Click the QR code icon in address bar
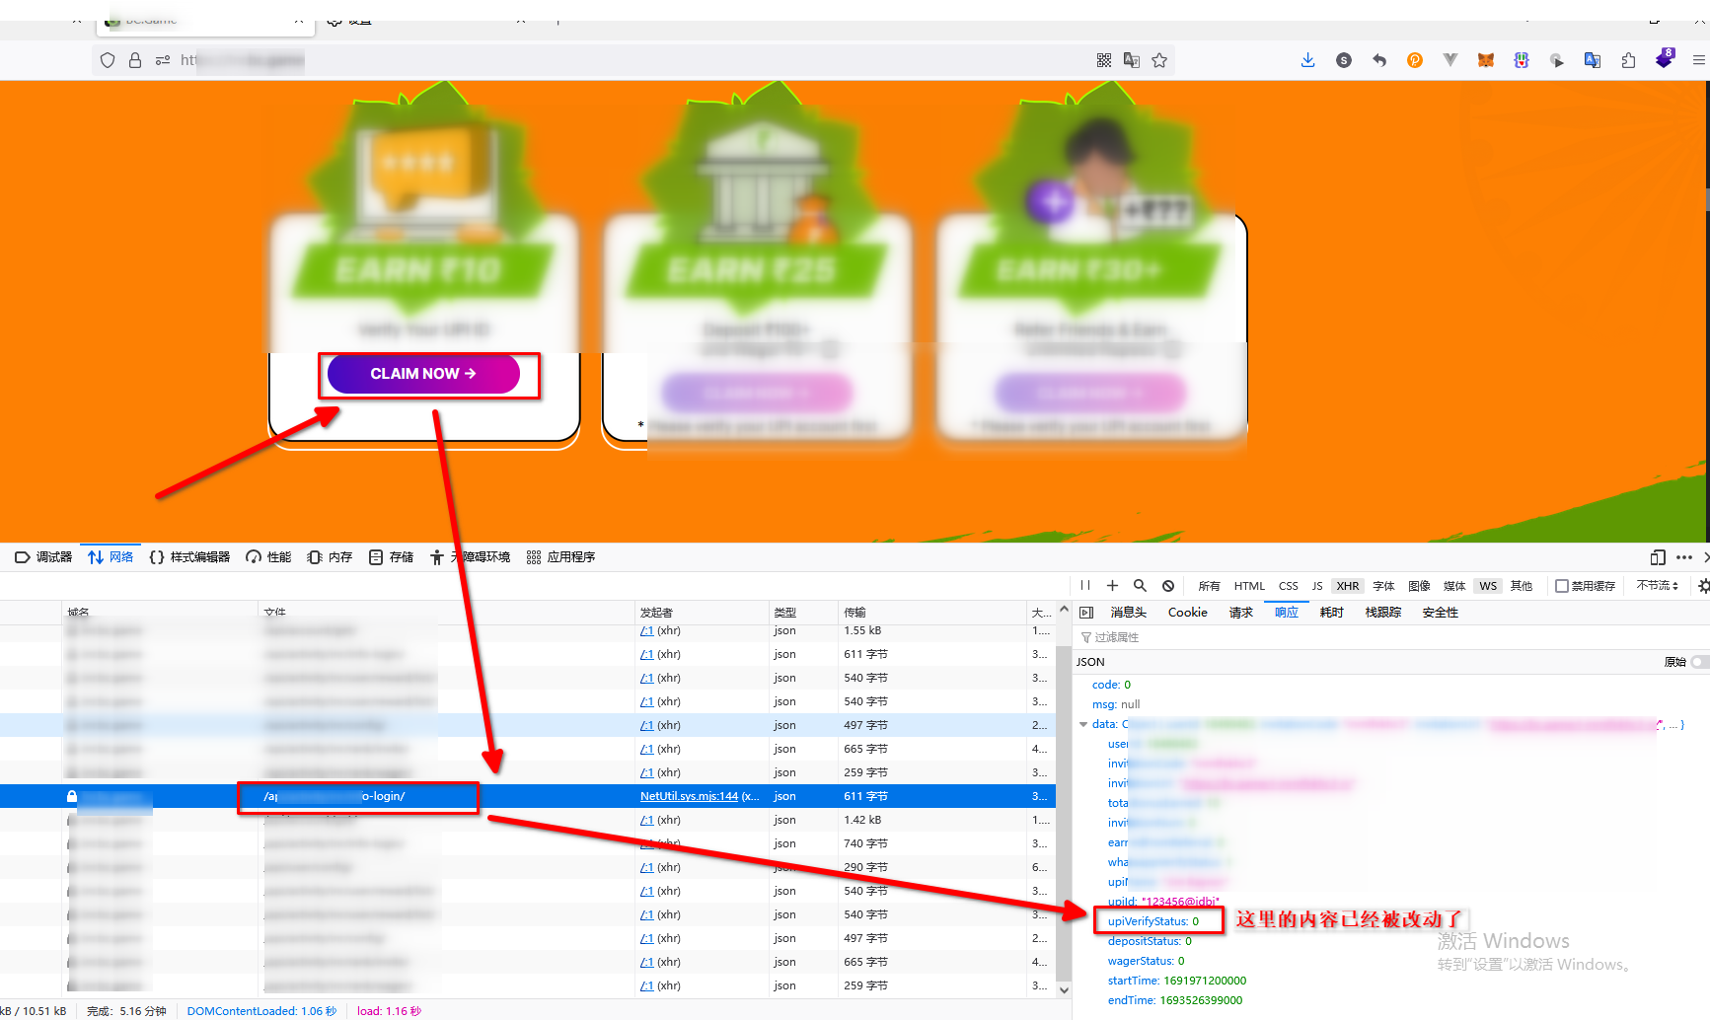Viewport: 1710px width, 1020px height. click(1104, 60)
